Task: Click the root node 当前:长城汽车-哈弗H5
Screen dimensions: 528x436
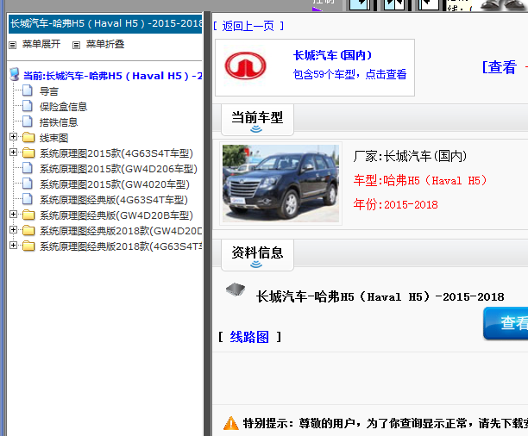Action: (x=112, y=75)
